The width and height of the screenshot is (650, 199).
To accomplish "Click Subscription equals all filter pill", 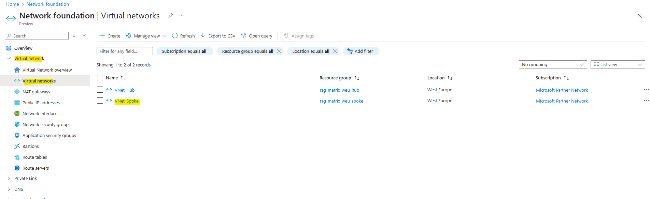I will (184, 51).
